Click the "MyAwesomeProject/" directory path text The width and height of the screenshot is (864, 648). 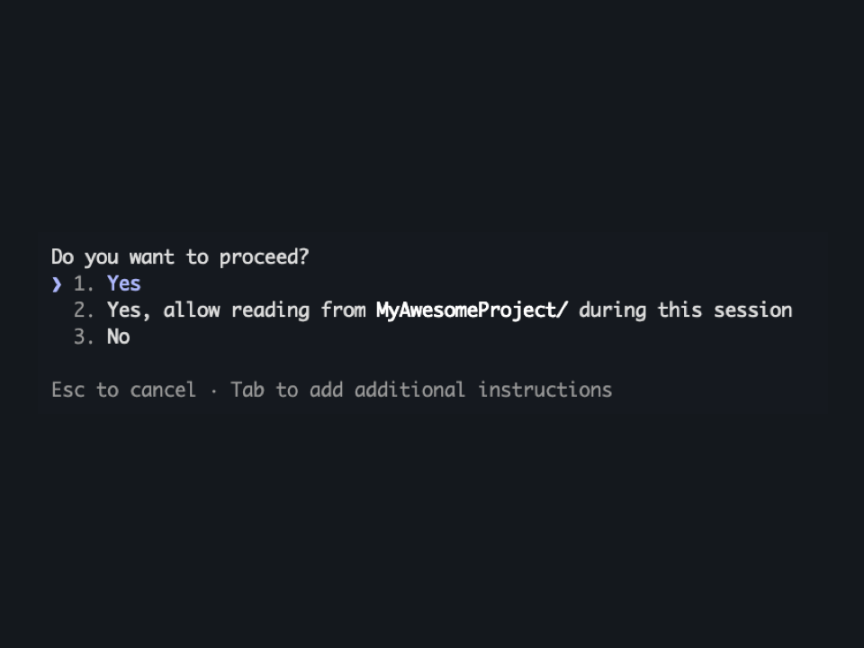(x=471, y=310)
